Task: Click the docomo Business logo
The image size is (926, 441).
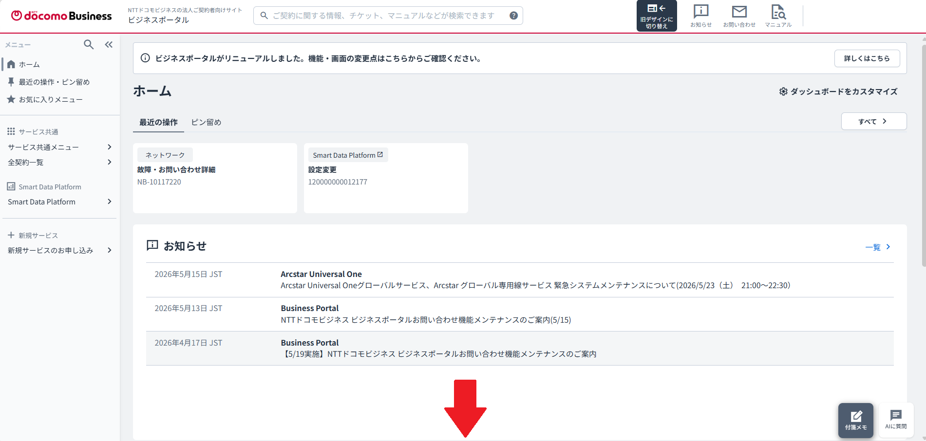Action: (x=61, y=16)
